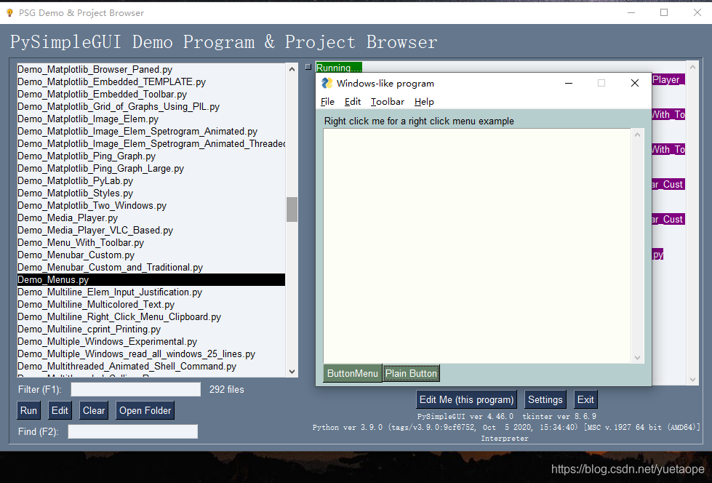Click the Edit button below the filter

click(60, 410)
